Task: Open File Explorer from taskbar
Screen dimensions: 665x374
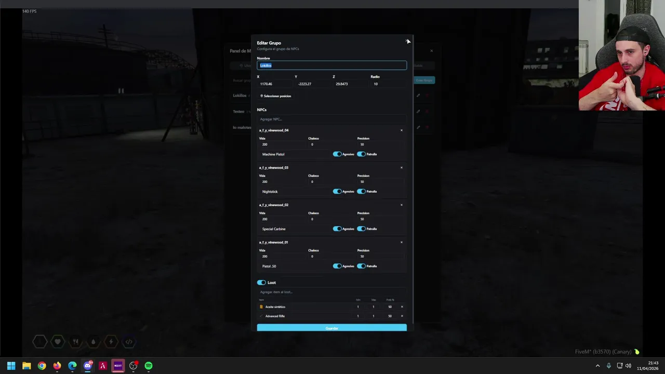Action: click(x=26, y=366)
